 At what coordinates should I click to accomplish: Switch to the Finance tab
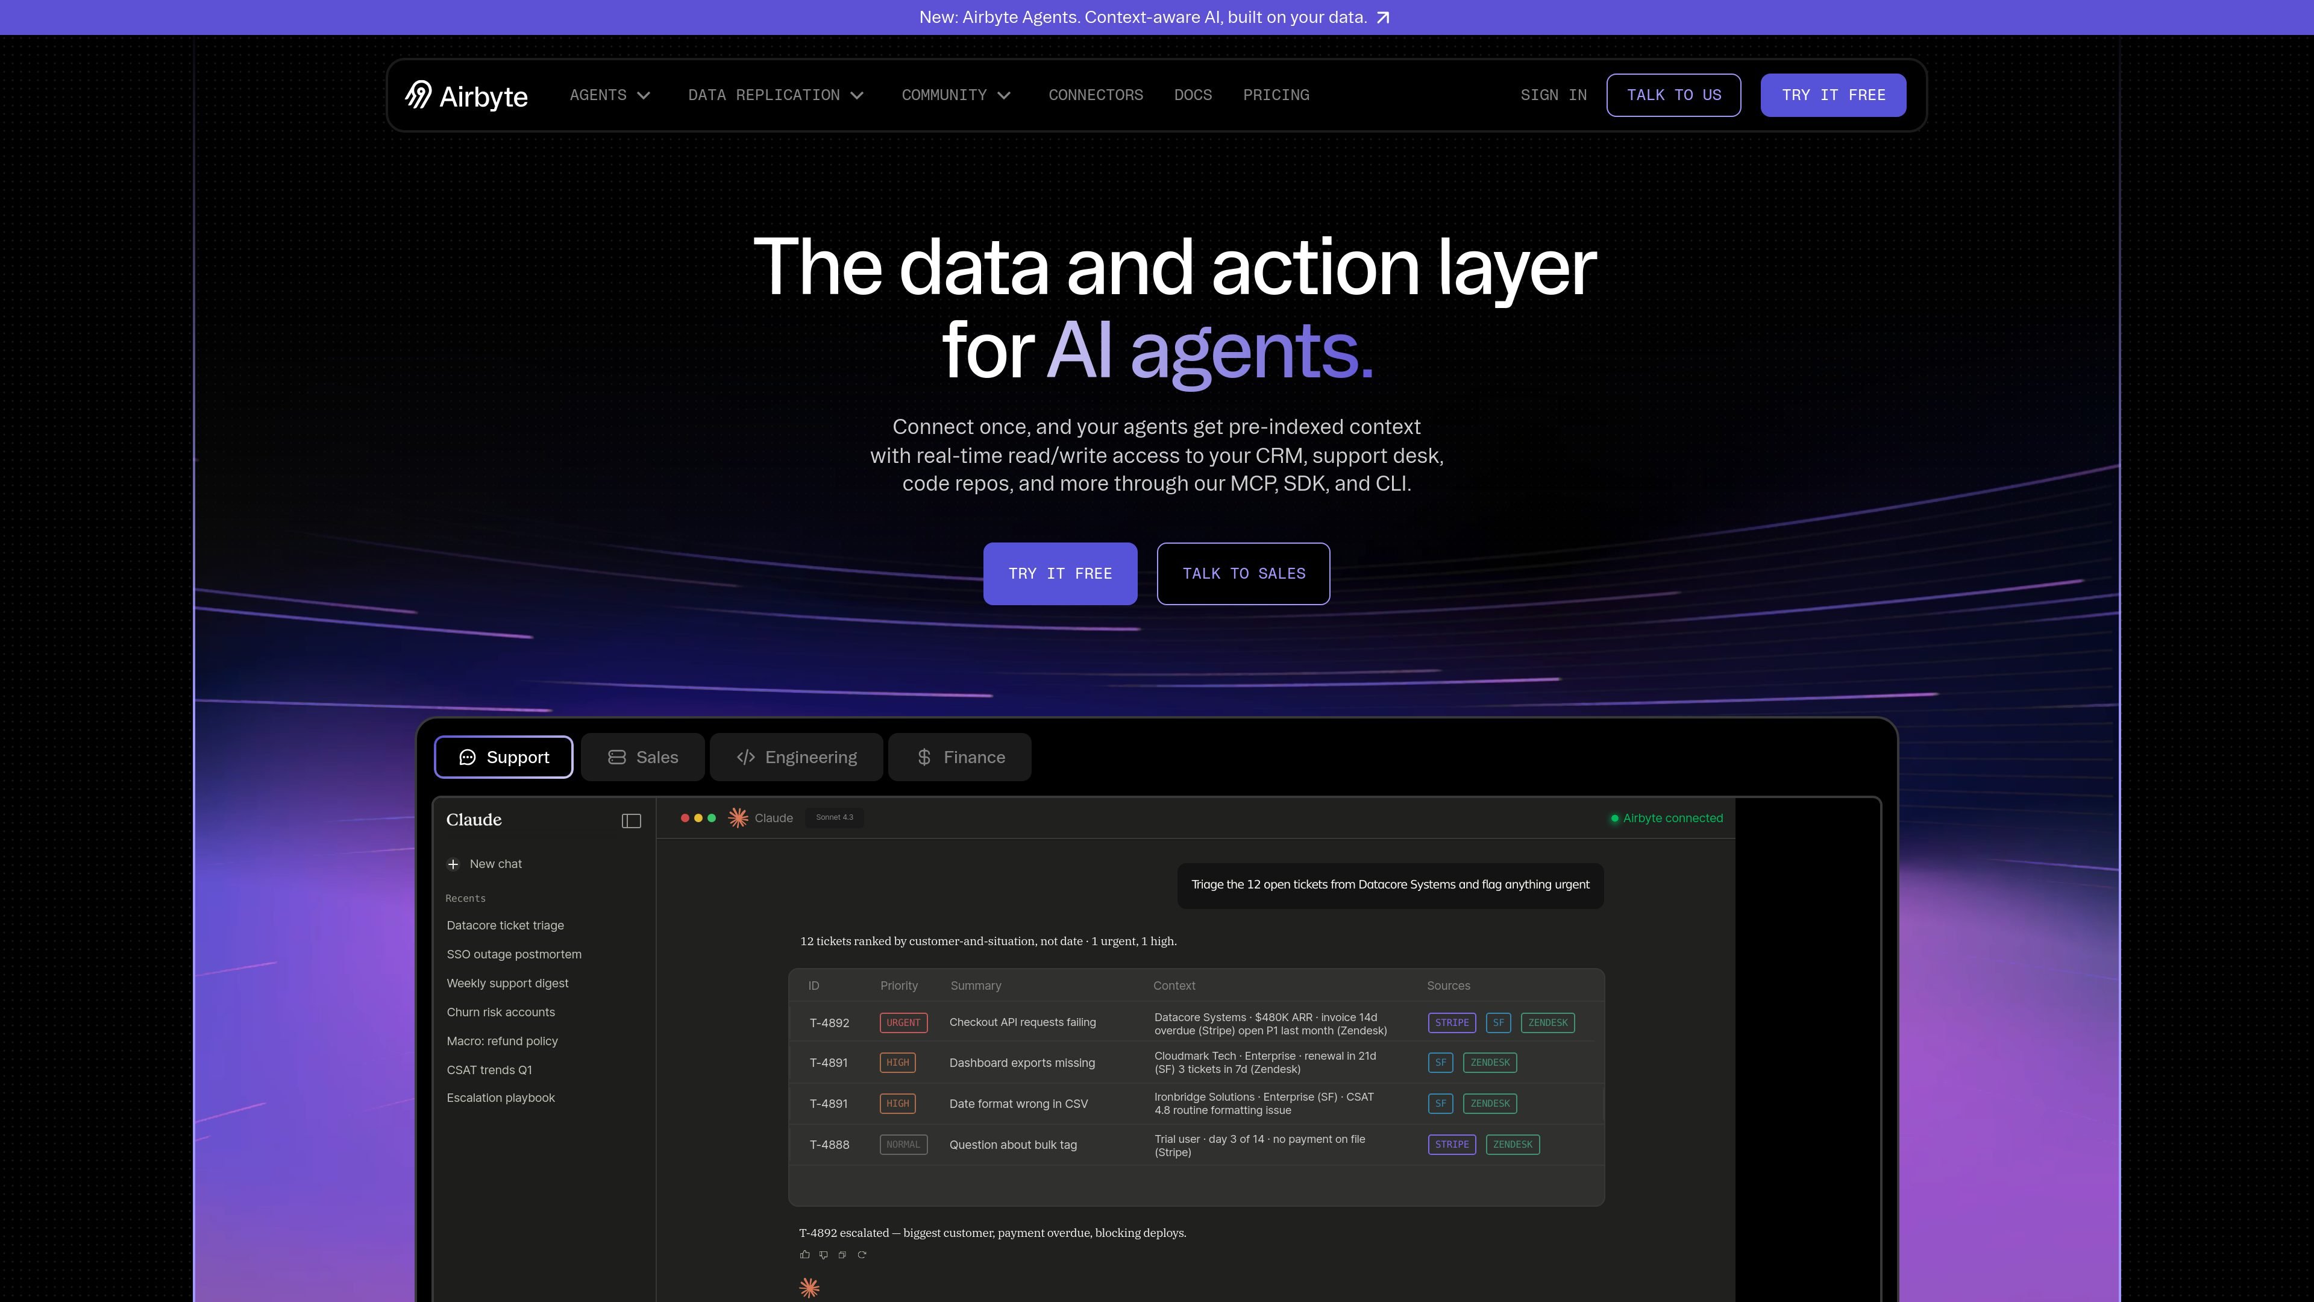point(959,758)
